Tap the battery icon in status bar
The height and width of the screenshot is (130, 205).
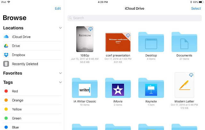[201, 2]
